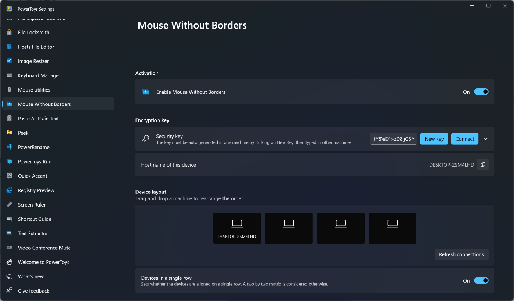The image size is (514, 301).
Task: Select the second device tile
Action: pos(289,228)
